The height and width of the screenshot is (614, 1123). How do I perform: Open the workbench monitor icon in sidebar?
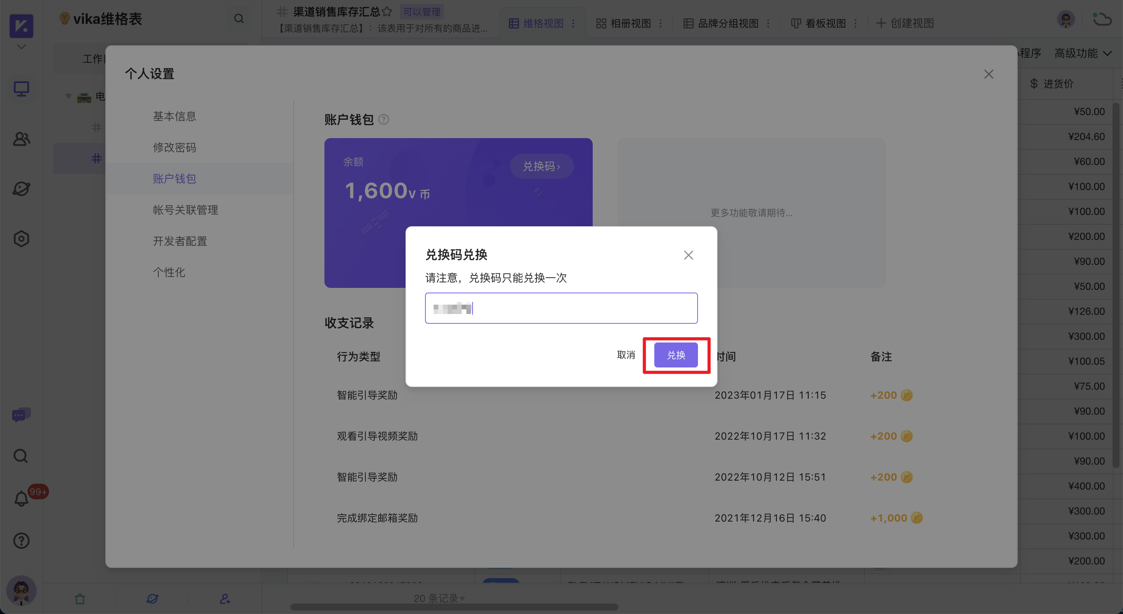(x=21, y=89)
